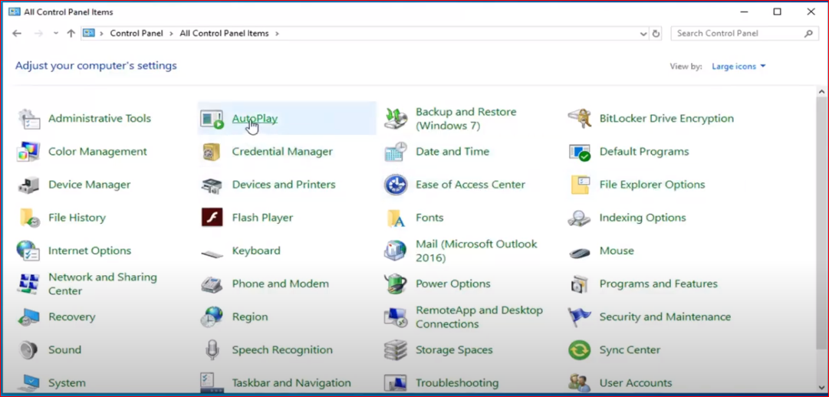
Task: Open the Sync Center icon
Action: 579,350
